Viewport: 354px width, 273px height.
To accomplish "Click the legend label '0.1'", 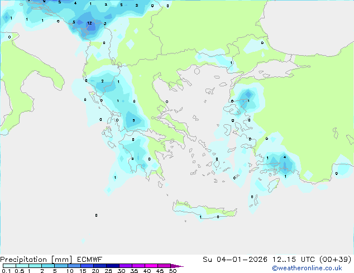I will coord(6,271).
